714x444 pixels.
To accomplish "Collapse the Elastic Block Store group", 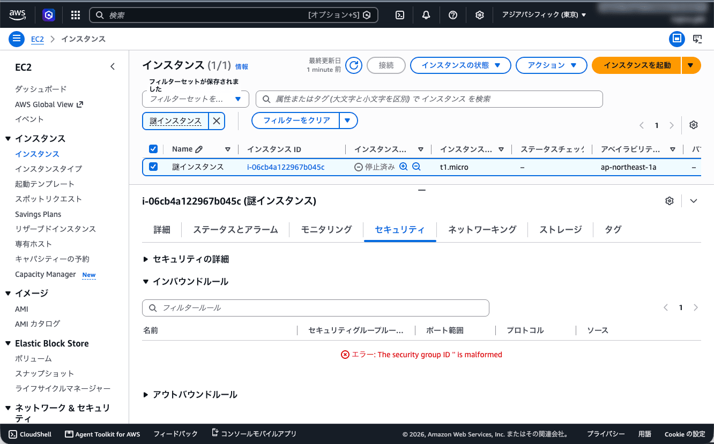I will point(8,343).
